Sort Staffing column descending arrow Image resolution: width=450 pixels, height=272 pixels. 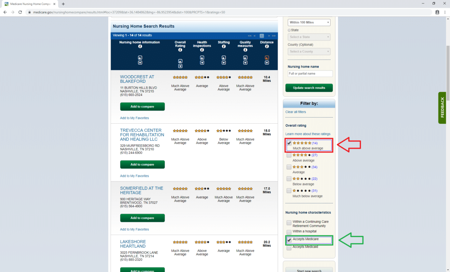click(223, 62)
